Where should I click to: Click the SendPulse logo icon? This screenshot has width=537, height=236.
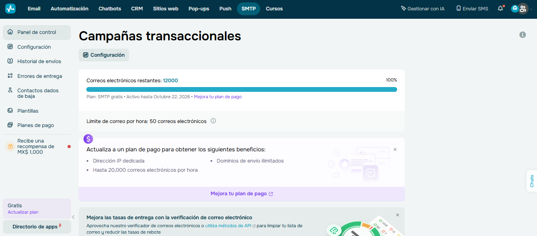(10, 8)
